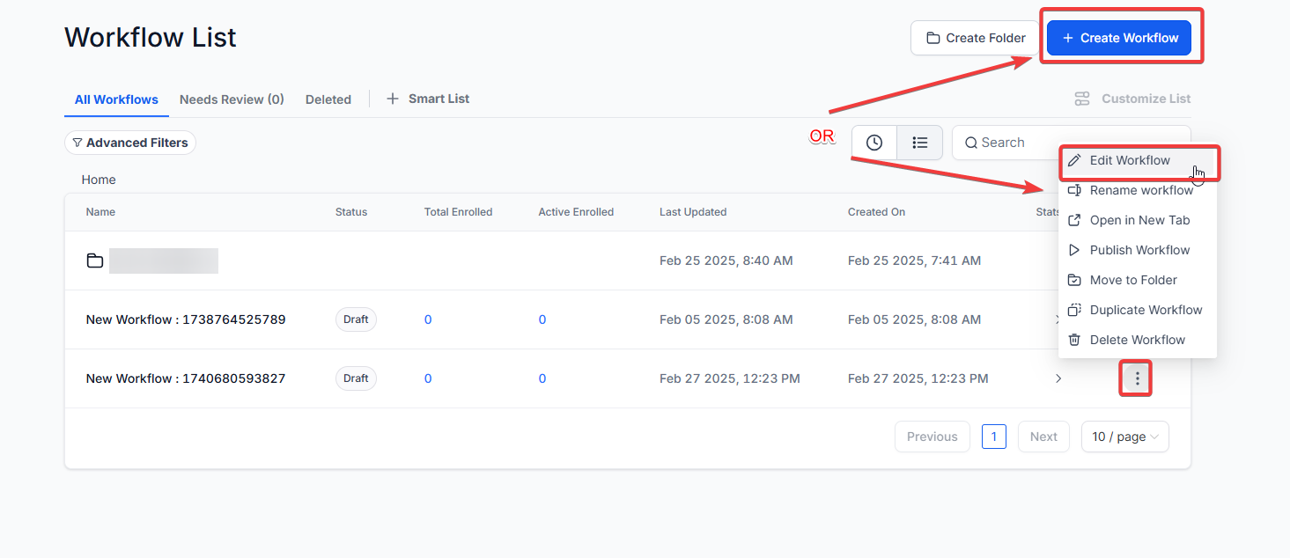The image size is (1290, 558).
Task: Choose Rename workflow menu entry
Action: coord(1138,190)
